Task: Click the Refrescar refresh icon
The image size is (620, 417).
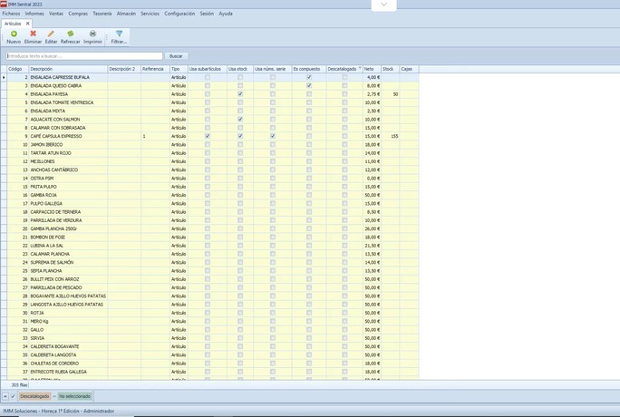Action: [70, 34]
